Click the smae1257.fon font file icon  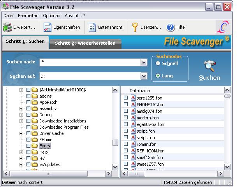tap(133, 164)
